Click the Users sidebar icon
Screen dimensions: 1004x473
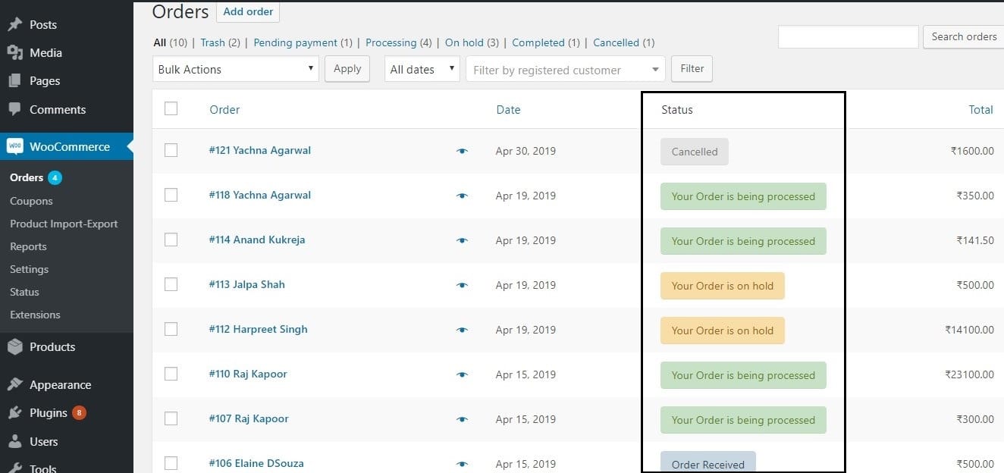(17, 441)
